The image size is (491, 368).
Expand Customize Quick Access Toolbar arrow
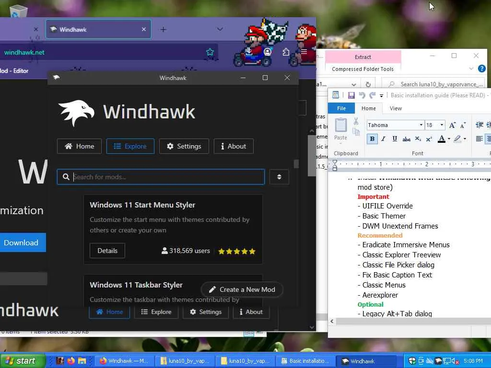pos(381,96)
